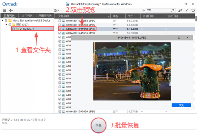Sort by 类型 column header
Image resolution: width=197 pixels, height=134 pixels.
pos(118,16)
